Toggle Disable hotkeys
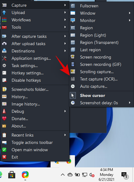Screen dimensions: 134x182 pyautogui.click(x=35, y=80)
